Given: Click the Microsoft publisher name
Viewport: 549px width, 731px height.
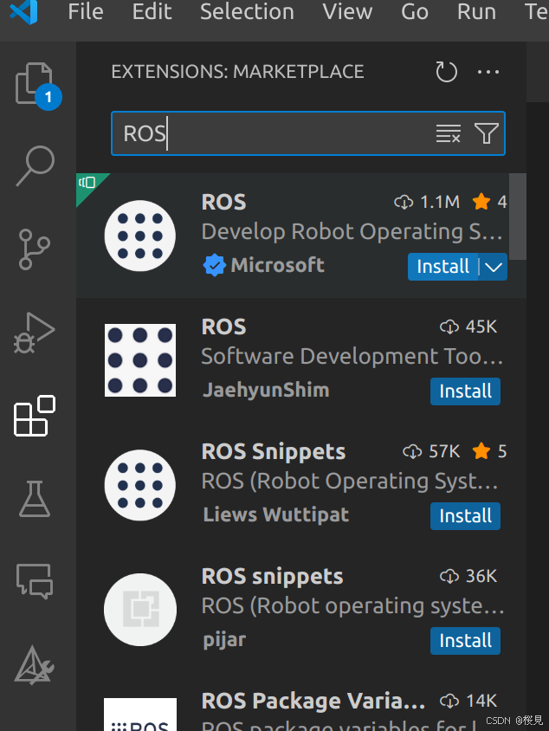Looking at the screenshot, I should point(277,265).
